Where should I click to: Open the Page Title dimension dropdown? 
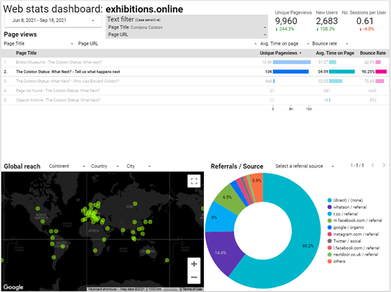coord(38,43)
